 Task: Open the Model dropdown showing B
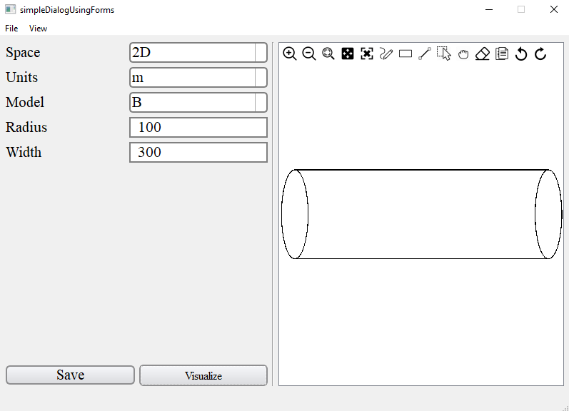[x=198, y=102]
